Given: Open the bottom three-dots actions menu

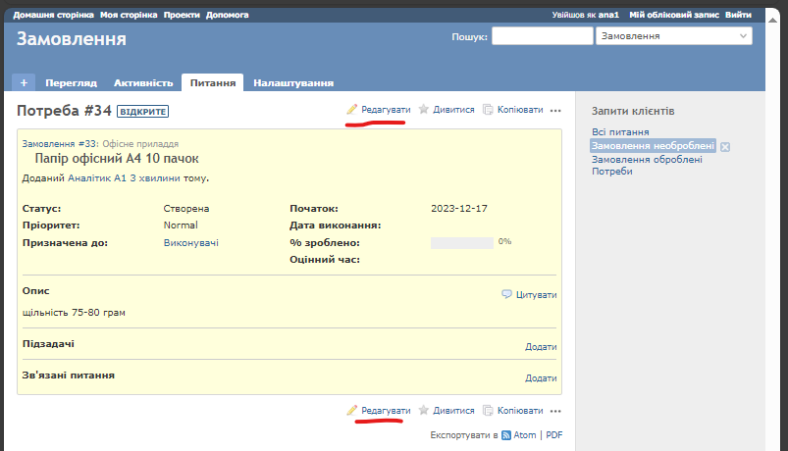Looking at the screenshot, I should [555, 410].
